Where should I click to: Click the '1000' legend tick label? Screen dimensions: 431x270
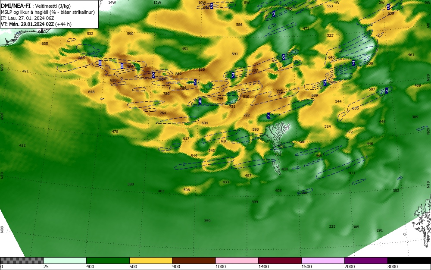(220, 267)
